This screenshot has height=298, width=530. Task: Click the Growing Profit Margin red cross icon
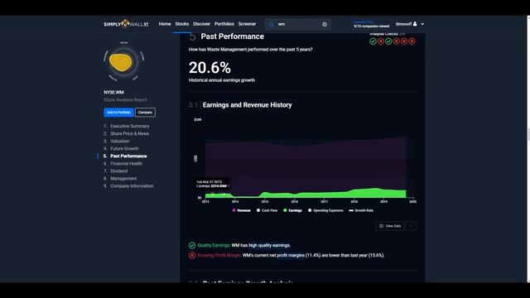point(192,256)
